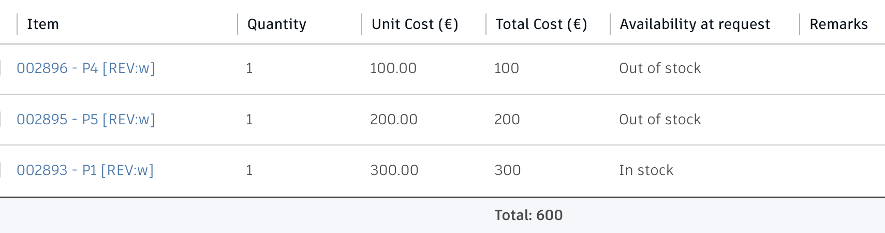Open the 002896 - P4 item link
Screen dimensions: 885x233
(x=86, y=68)
